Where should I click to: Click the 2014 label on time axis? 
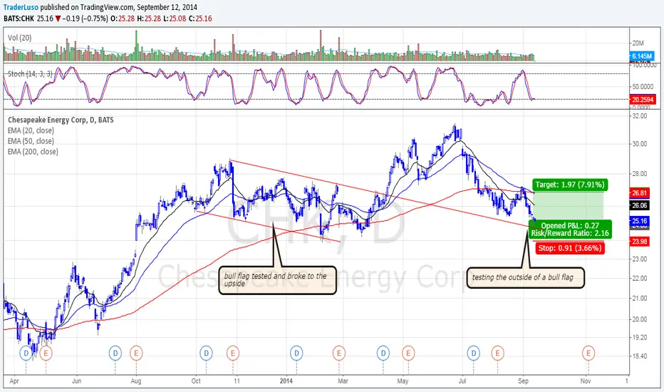click(286, 381)
